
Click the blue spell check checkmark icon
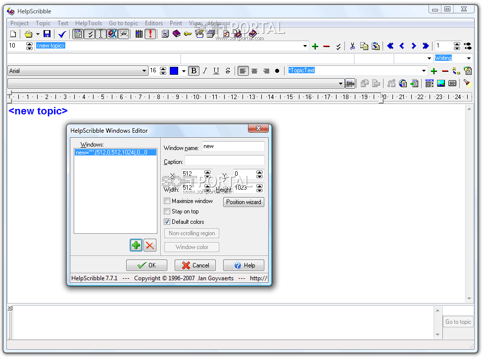[x=62, y=34]
